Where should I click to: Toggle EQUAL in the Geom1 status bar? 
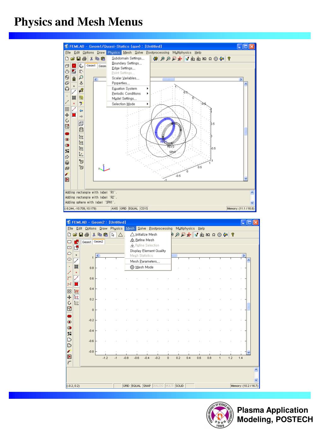coord(133,208)
